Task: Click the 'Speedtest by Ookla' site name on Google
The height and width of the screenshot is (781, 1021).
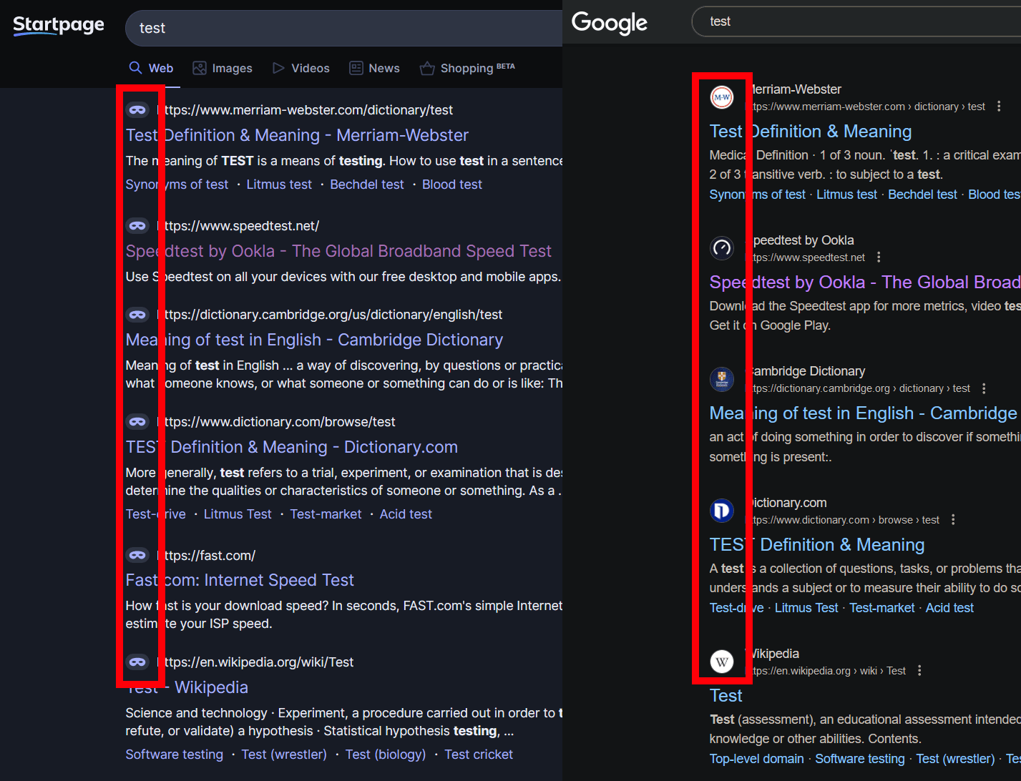Action: [801, 240]
